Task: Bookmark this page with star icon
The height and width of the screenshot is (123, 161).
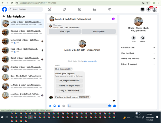Action: 147,3
